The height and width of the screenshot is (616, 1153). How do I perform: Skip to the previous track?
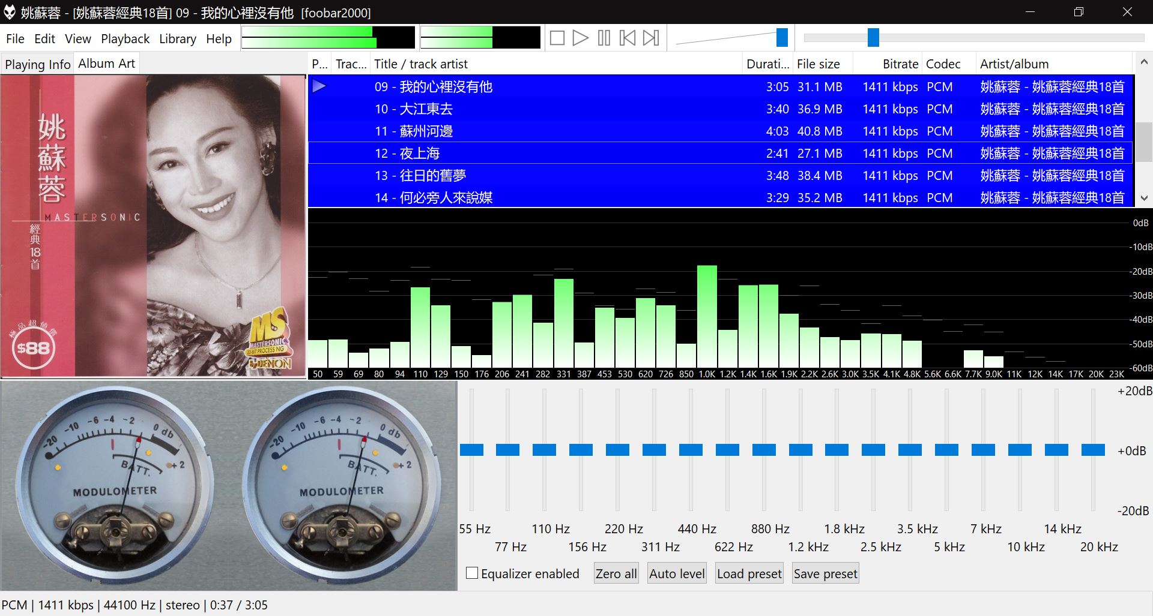coord(628,38)
